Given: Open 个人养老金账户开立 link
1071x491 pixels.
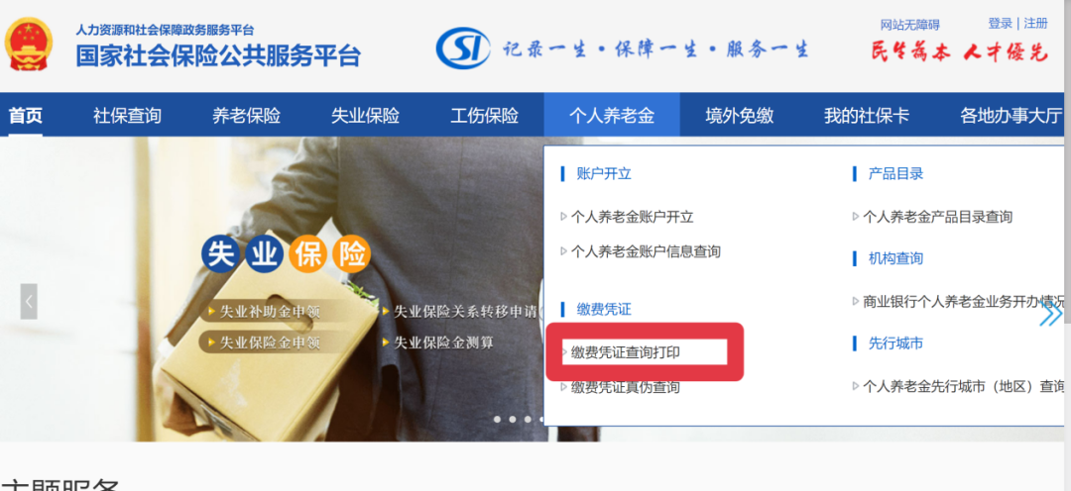Looking at the screenshot, I should click(633, 218).
